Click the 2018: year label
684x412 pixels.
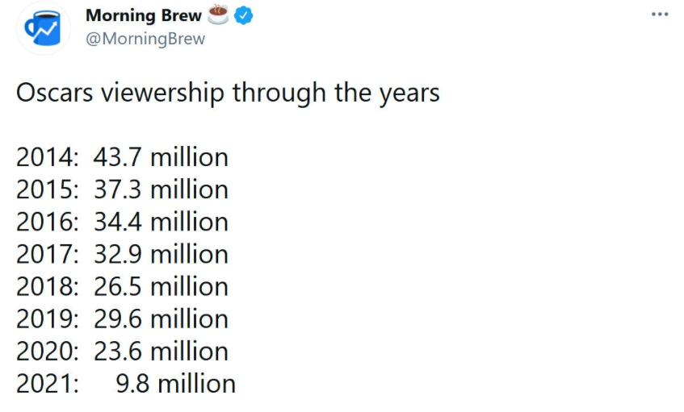coord(48,286)
